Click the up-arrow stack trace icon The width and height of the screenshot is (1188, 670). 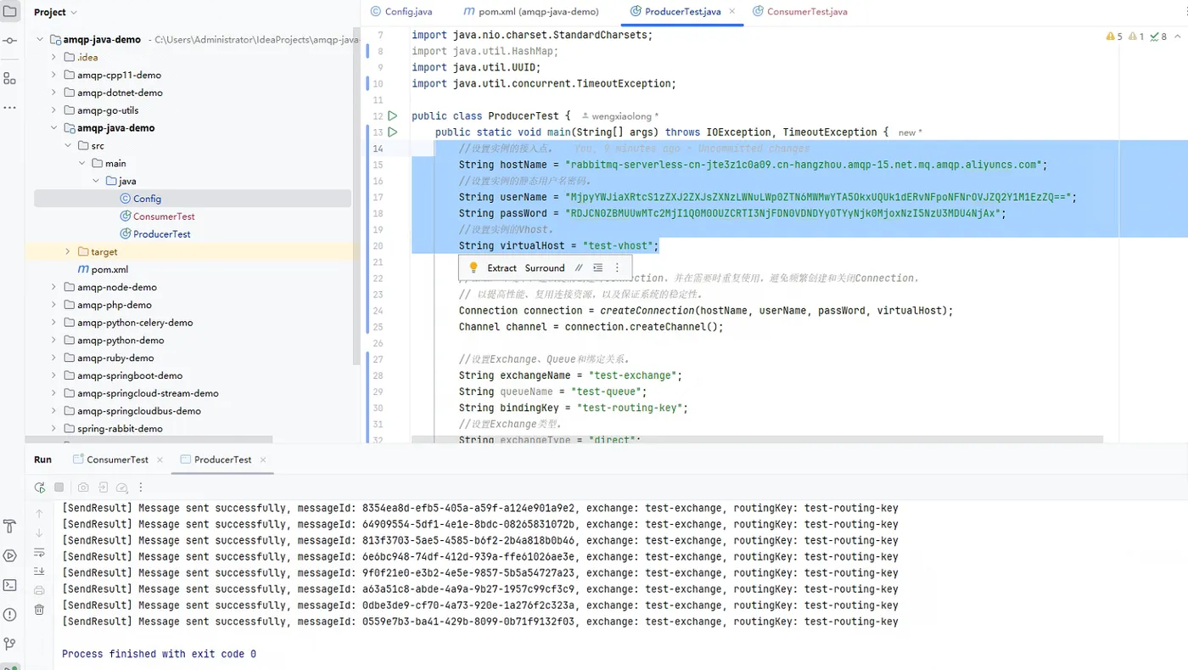click(x=39, y=513)
